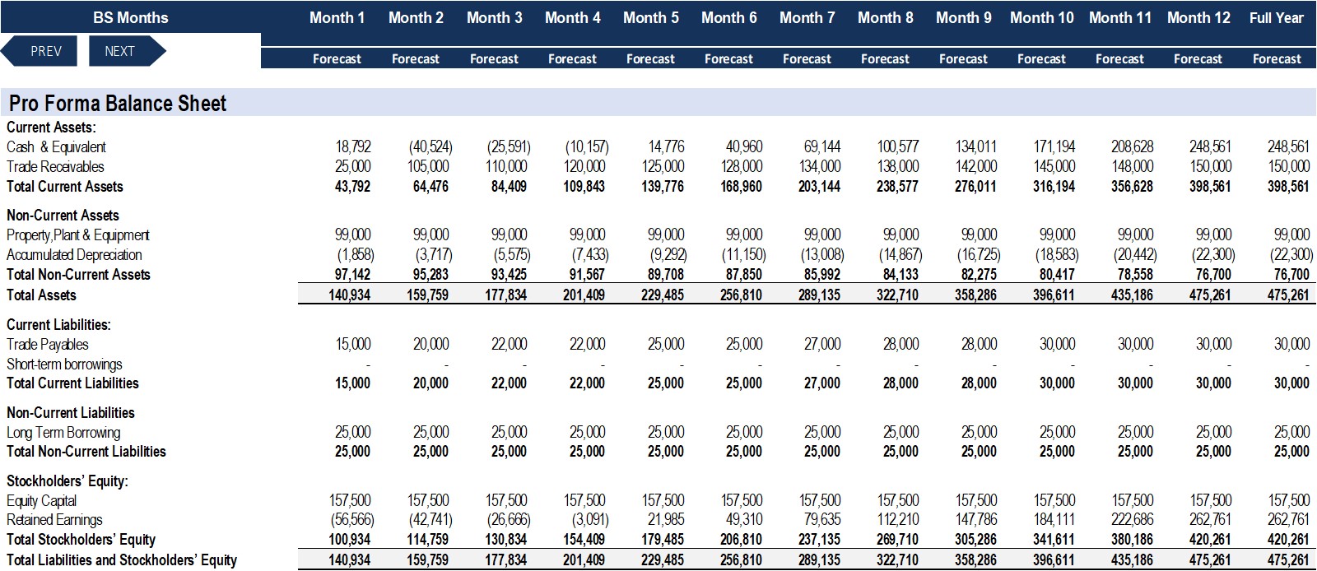Click Forecast label under Full Year
Screen dimensions: 1317x571
tap(1277, 59)
